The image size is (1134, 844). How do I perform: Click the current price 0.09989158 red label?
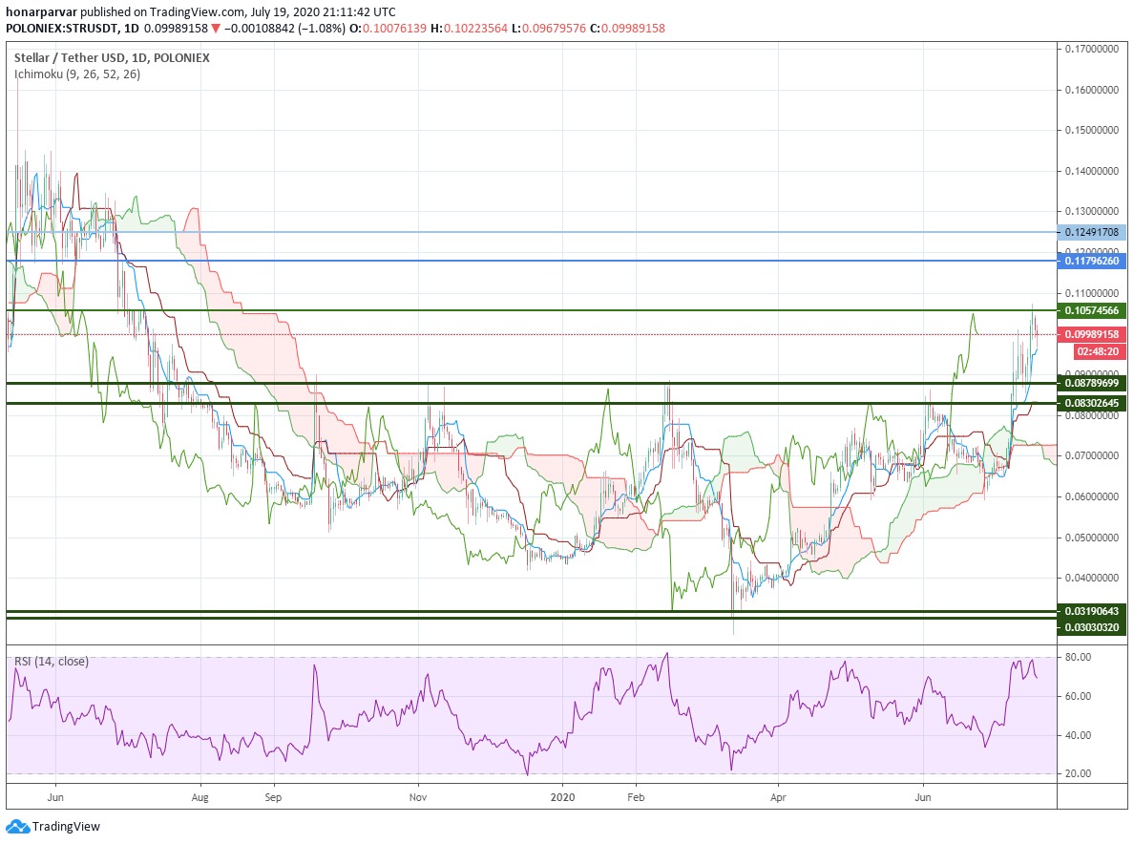(x=1091, y=334)
